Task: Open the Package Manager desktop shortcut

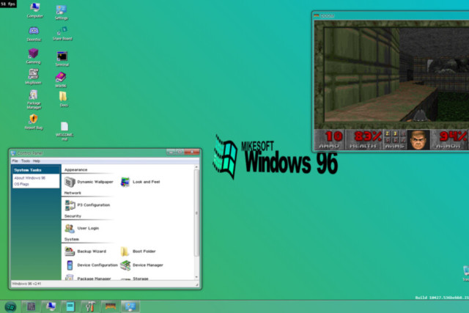Action: (x=34, y=100)
